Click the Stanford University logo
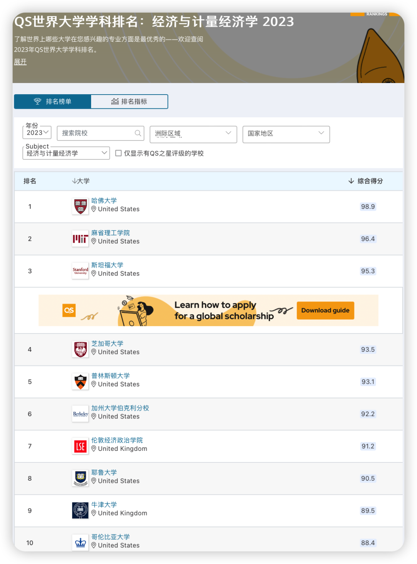The width and height of the screenshot is (417, 564). (x=80, y=271)
